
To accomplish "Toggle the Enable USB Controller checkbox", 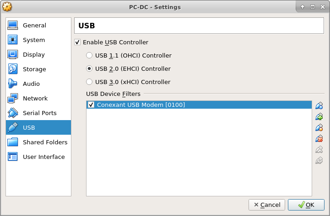I will click(x=77, y=42).
